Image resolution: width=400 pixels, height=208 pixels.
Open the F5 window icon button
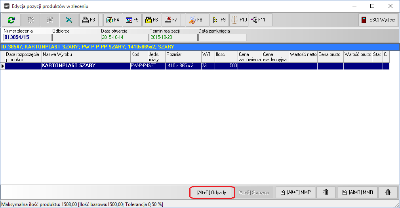[132, 20]
